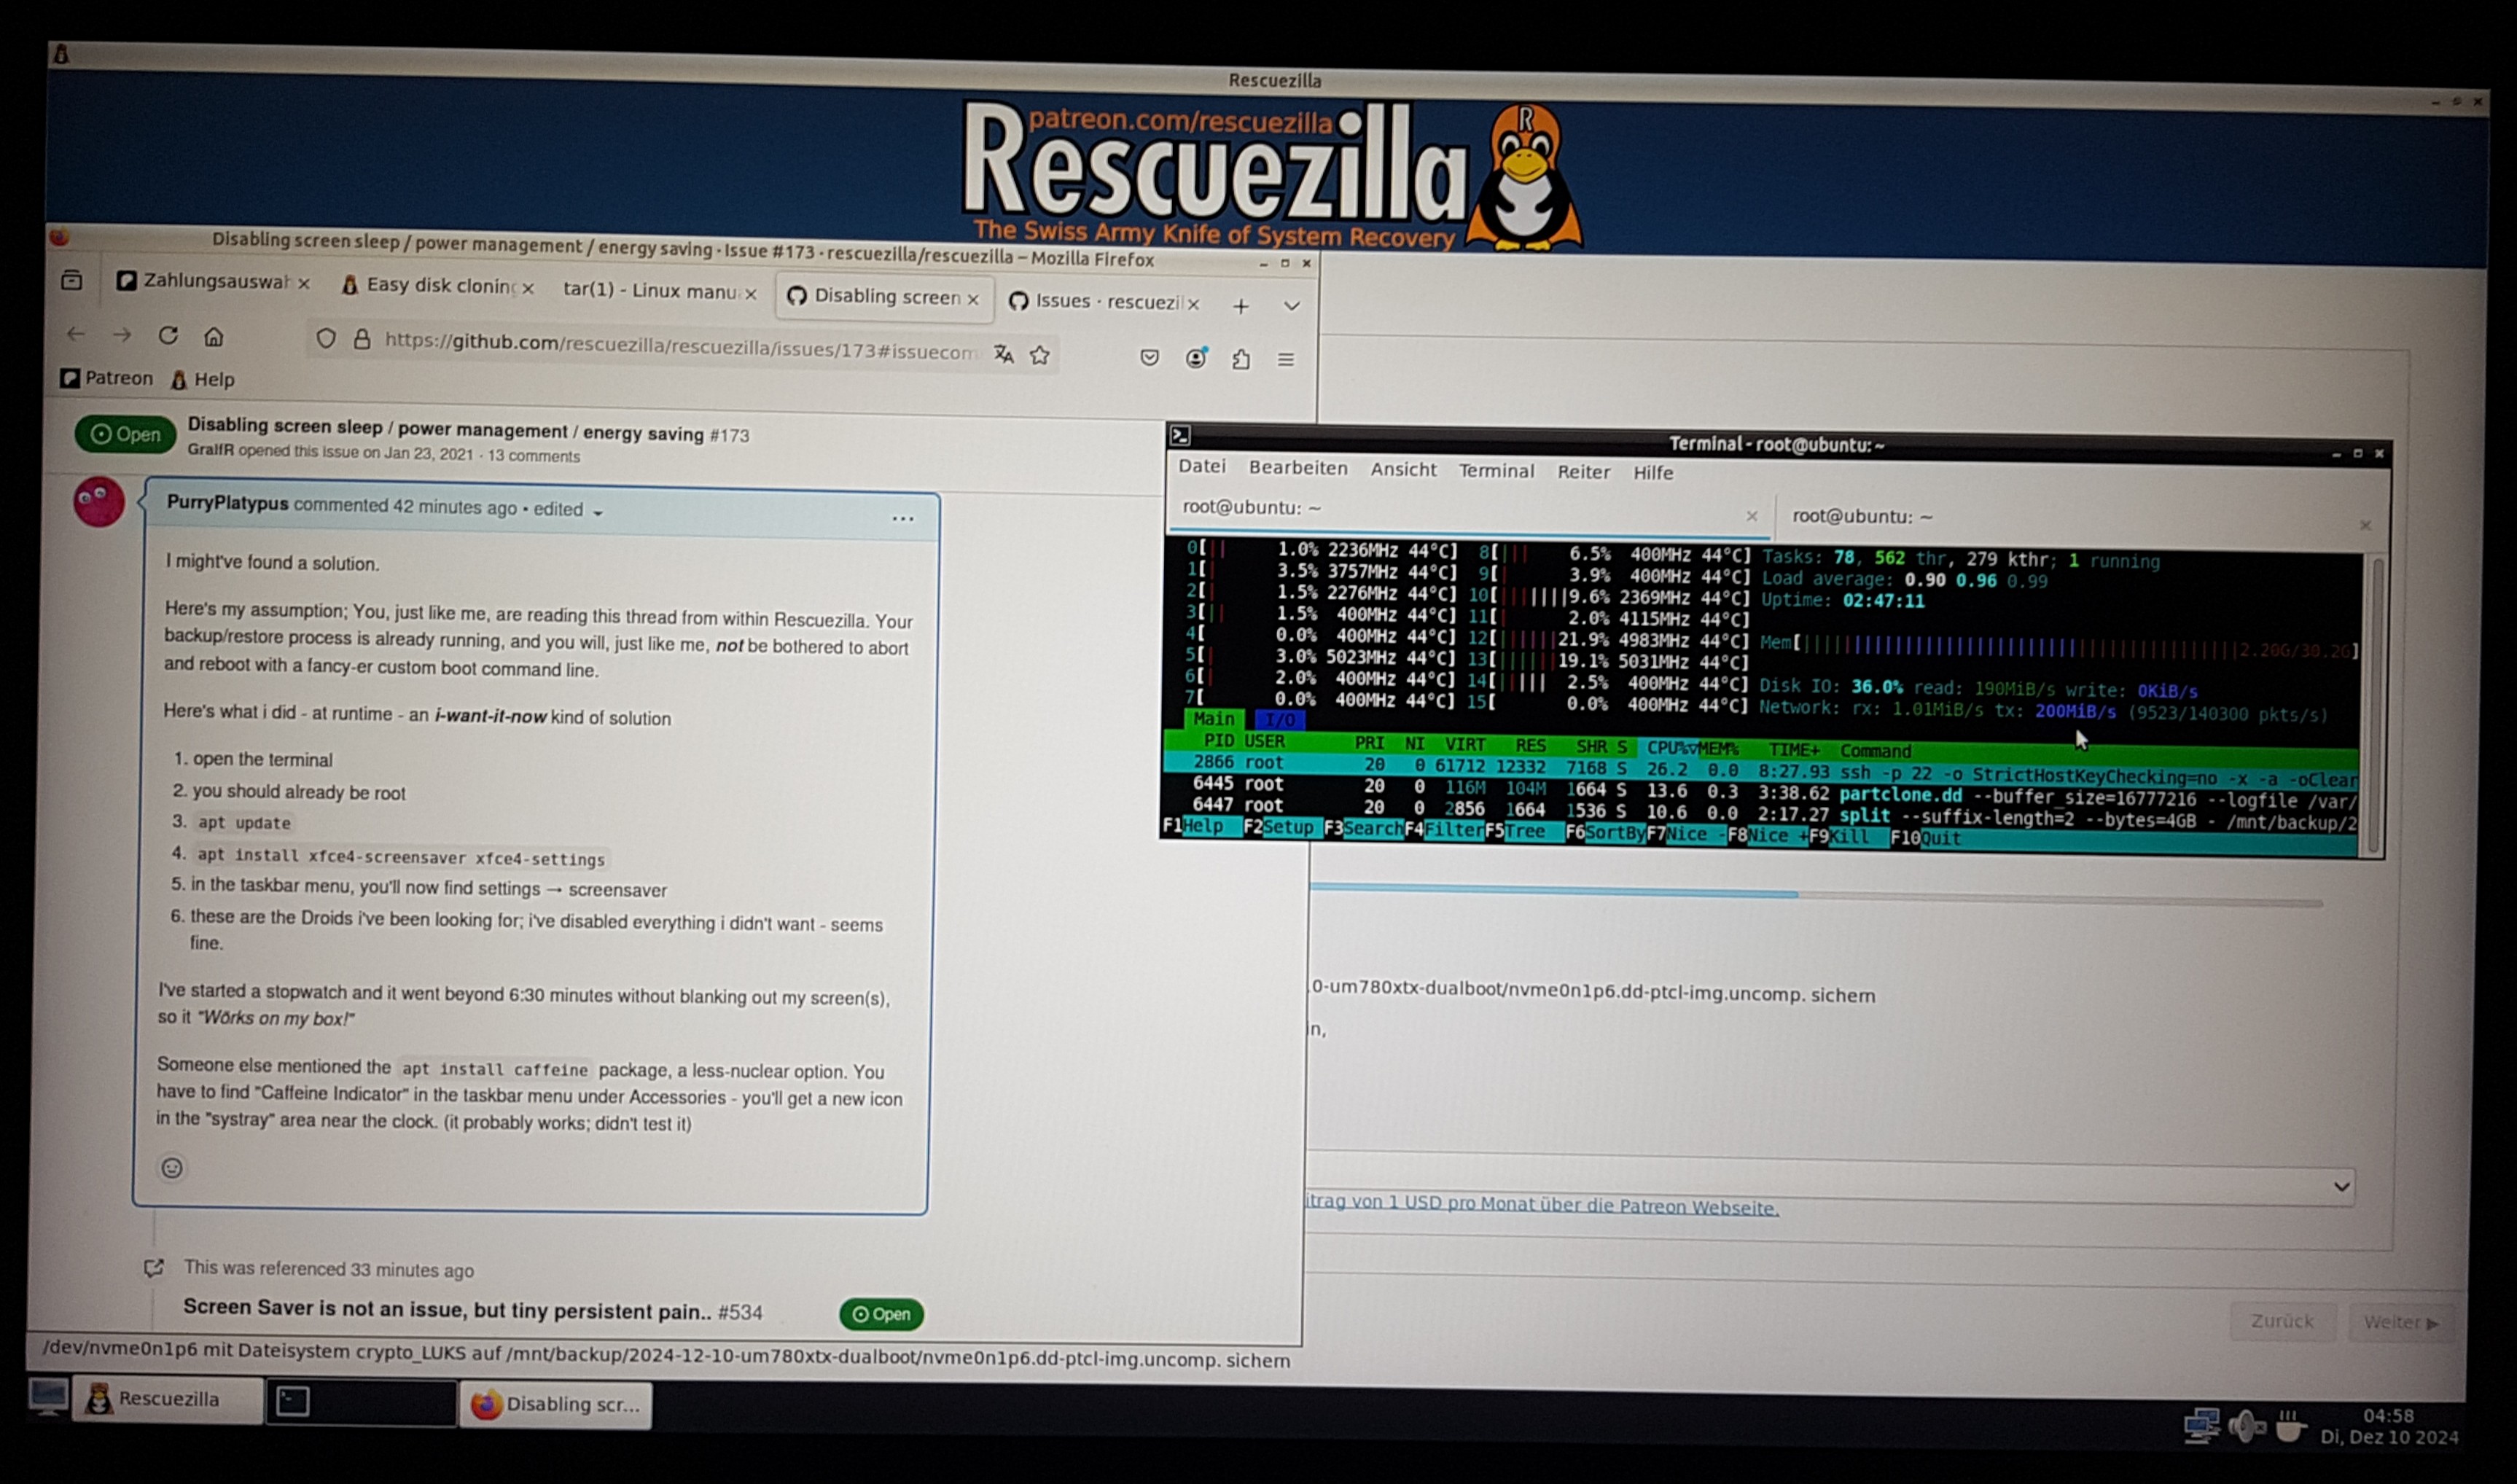Open the Reiter terminal menu

pyautogui.click(x=1583, y=472)
